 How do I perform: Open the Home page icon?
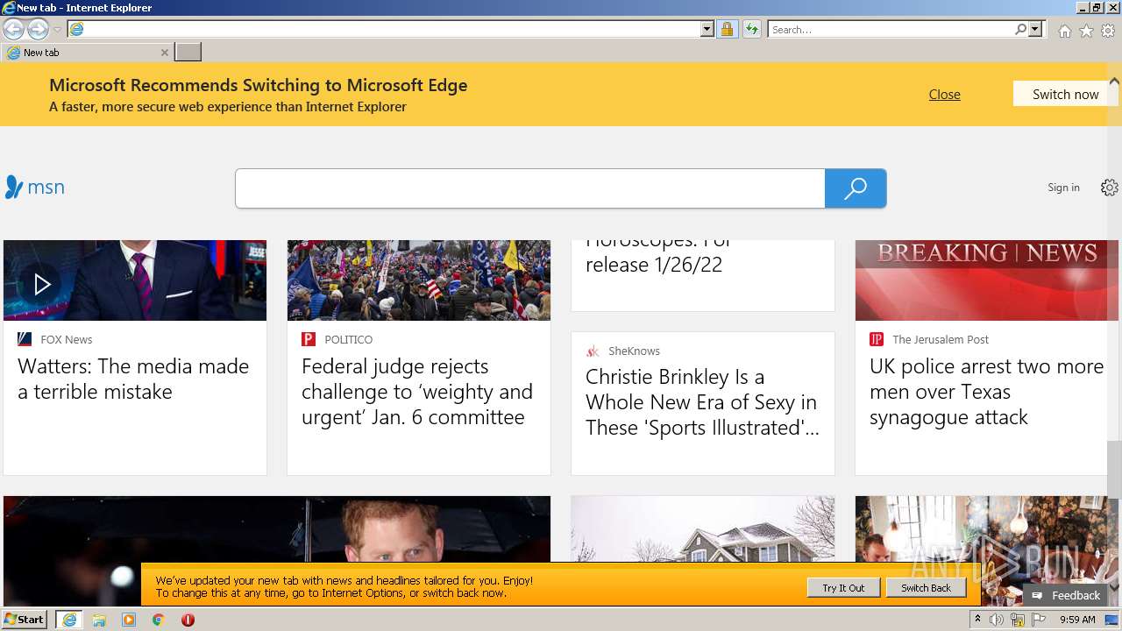click(1064, 31)
